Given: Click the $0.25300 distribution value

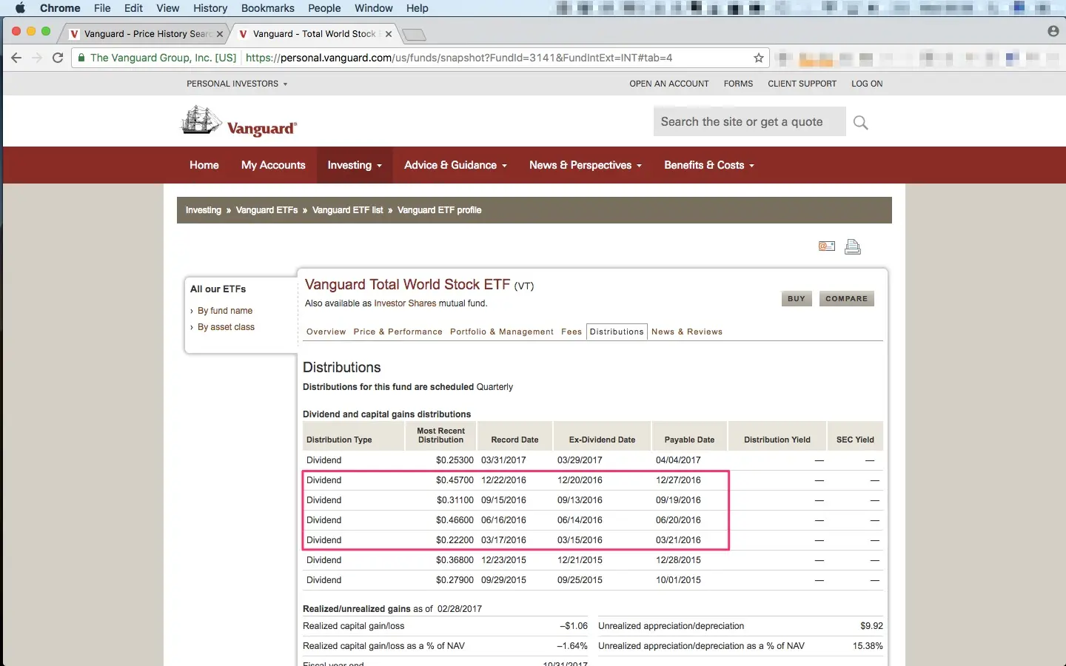Looking at the screenshot, I should tap(455, 460).
